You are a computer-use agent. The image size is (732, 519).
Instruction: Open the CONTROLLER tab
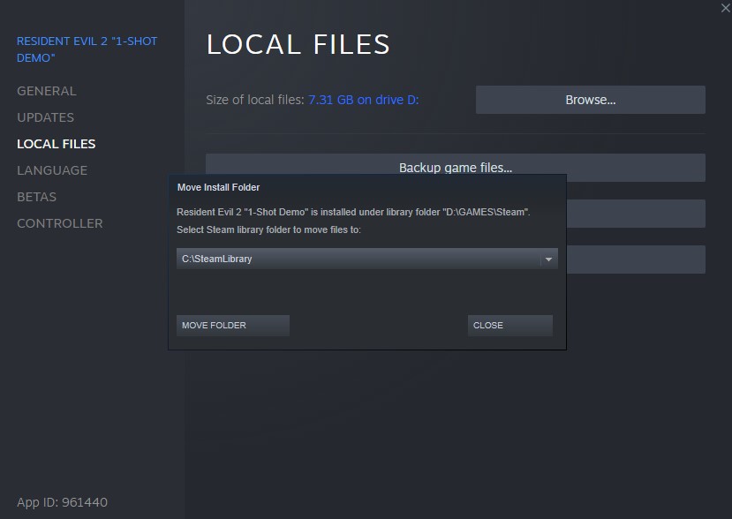[x=60, y=223]
